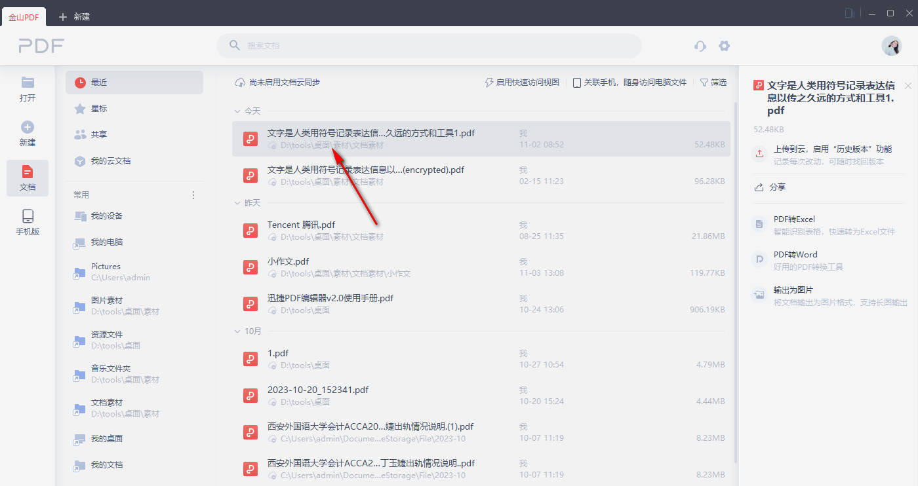Click the cloud sync status icon
Screen dimensions: 918x486
(240, 83)
